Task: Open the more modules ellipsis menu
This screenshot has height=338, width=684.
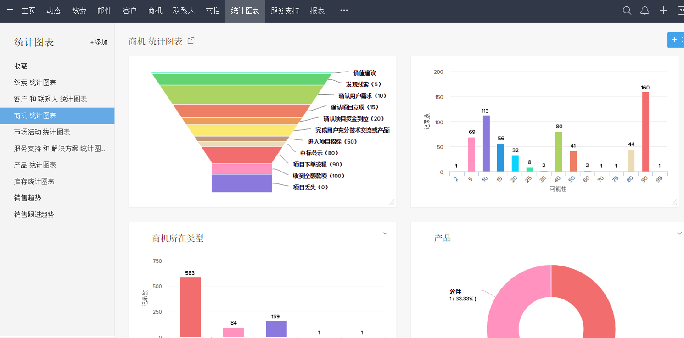Action: [x=344, y=11]
